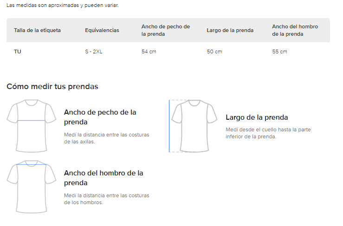This screenshot has width=343, height=226.
Task: Click the '55 cm' shoulder width value
Action: click(279, 52)
